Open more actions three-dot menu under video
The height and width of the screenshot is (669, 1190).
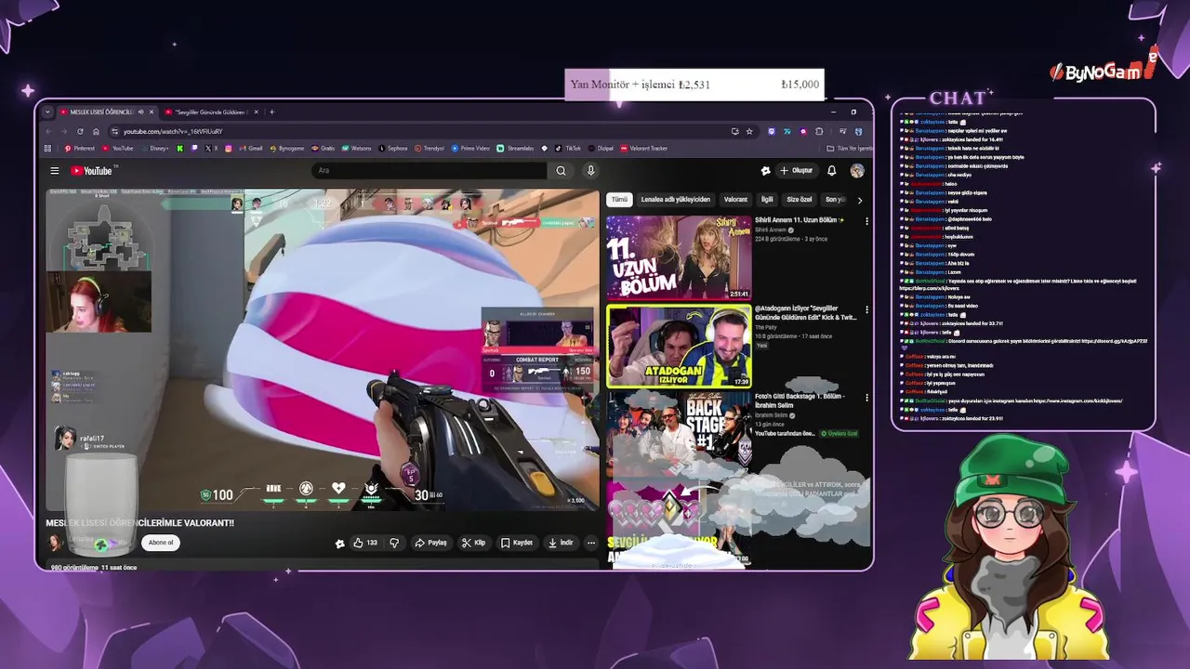point(590,543)
